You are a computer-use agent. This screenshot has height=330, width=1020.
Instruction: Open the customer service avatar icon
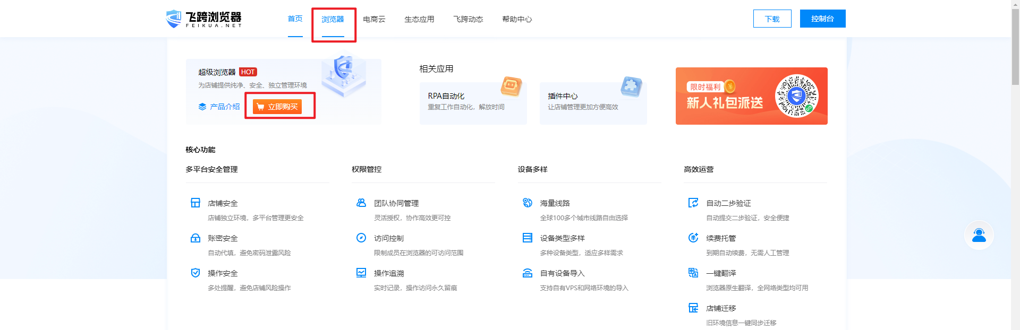[x=979, y=235]
